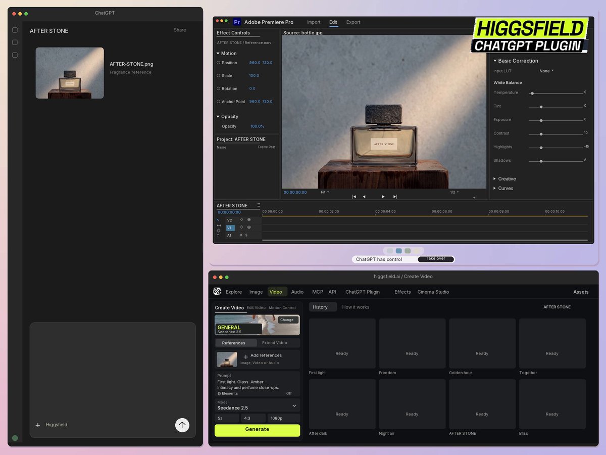Switch to the Edit Video tab
The height and width of the screenshot is (455, 606).
256,307
